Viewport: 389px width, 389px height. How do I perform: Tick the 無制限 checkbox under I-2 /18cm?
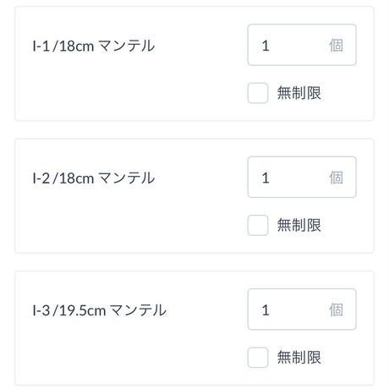tap(258, 225)
